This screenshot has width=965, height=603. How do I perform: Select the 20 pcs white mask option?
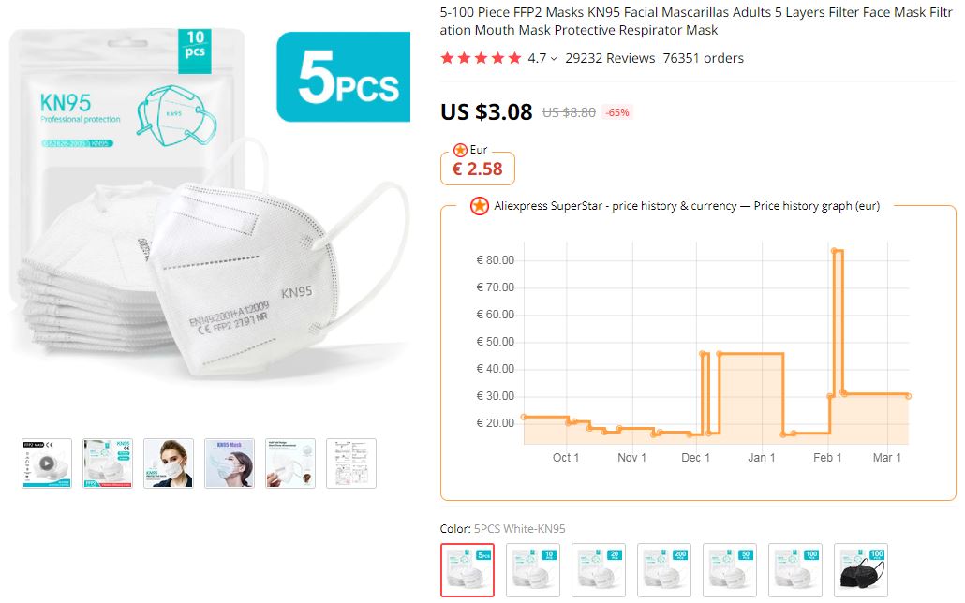(599, 570)
